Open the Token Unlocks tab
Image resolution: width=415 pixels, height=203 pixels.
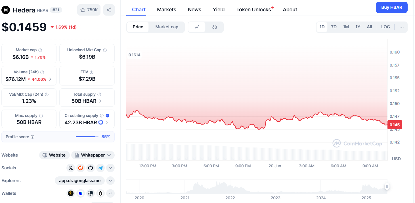pos(253,10)
